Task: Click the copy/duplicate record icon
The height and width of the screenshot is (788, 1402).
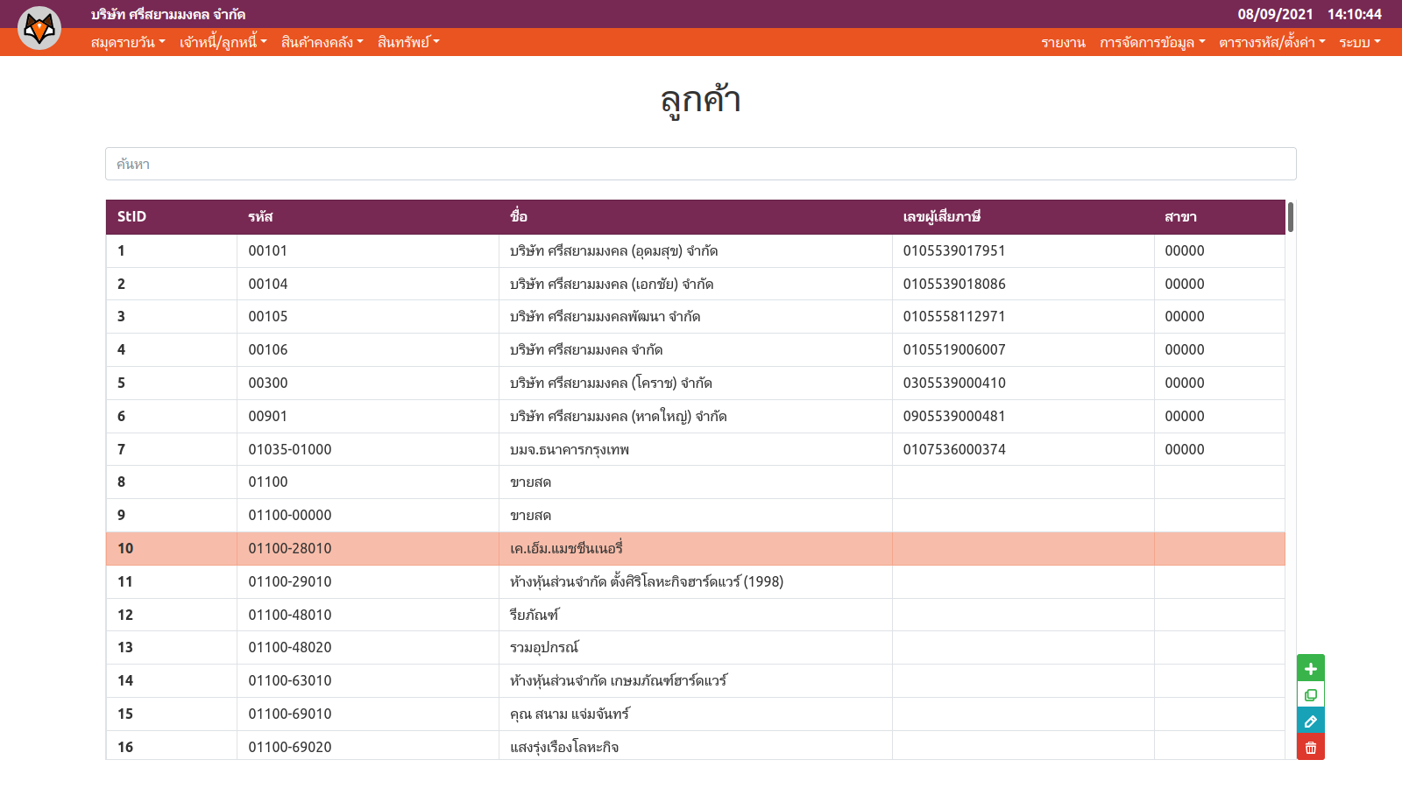Action: 1311,695
